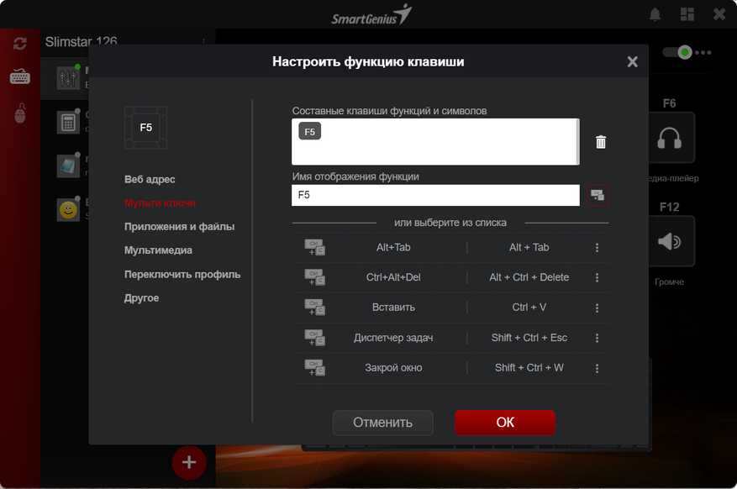Click the refresh sync icon in the sidebar
The image size is (737, 489).
pyautogui.click(x=20, y=43)
